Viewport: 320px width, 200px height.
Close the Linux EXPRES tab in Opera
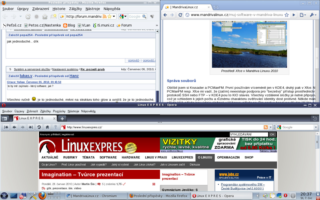click(x=54, y=118)
